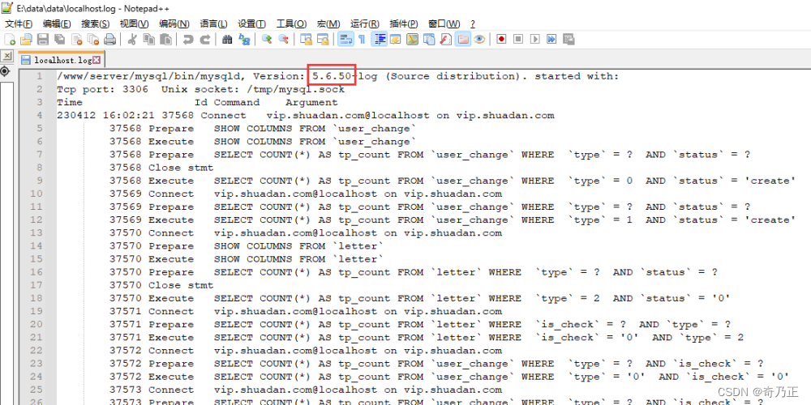Screen dimensions: 811x405
Task: Click the Copy toolbar icon
Action: (149, 39)
